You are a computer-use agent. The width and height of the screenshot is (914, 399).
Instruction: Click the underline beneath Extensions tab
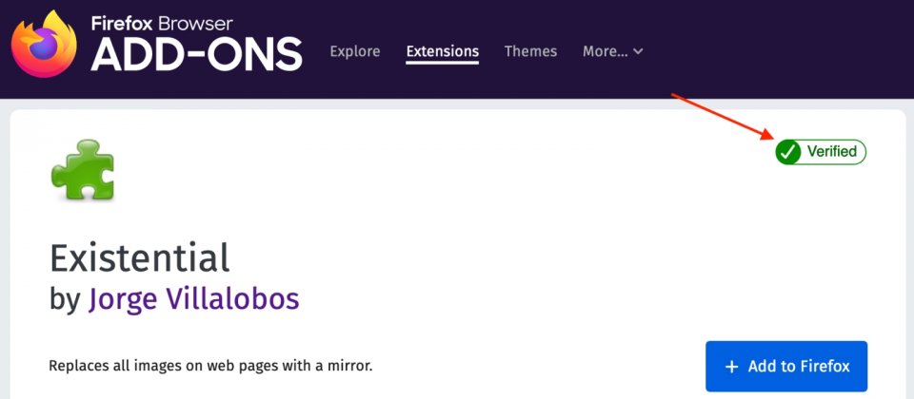click(x=443, y=63)
